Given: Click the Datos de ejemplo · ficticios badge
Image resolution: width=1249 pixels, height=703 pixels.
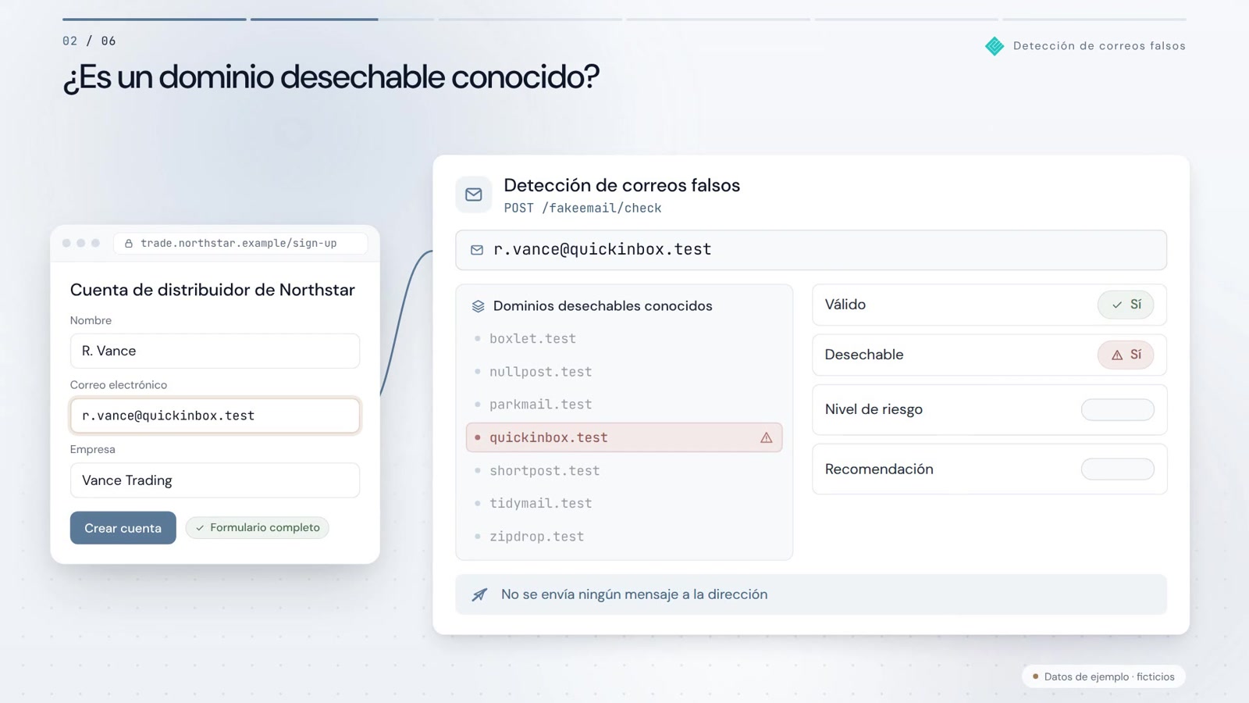Looking at the screenshot, I should (1103, 676).
